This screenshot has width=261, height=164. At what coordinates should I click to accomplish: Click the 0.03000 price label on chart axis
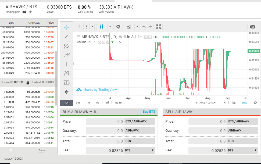click(254, 51)
